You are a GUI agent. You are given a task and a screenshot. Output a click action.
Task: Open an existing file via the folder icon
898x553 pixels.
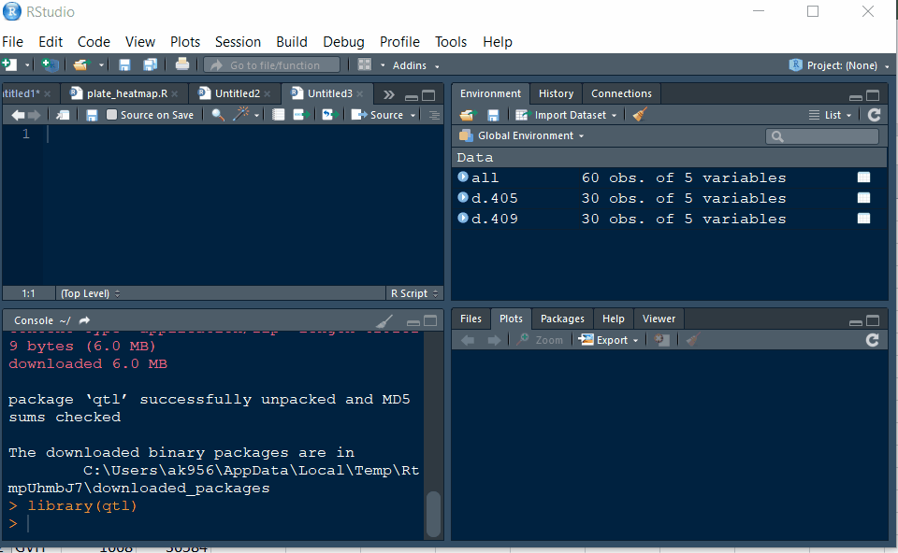pos(81,65)
